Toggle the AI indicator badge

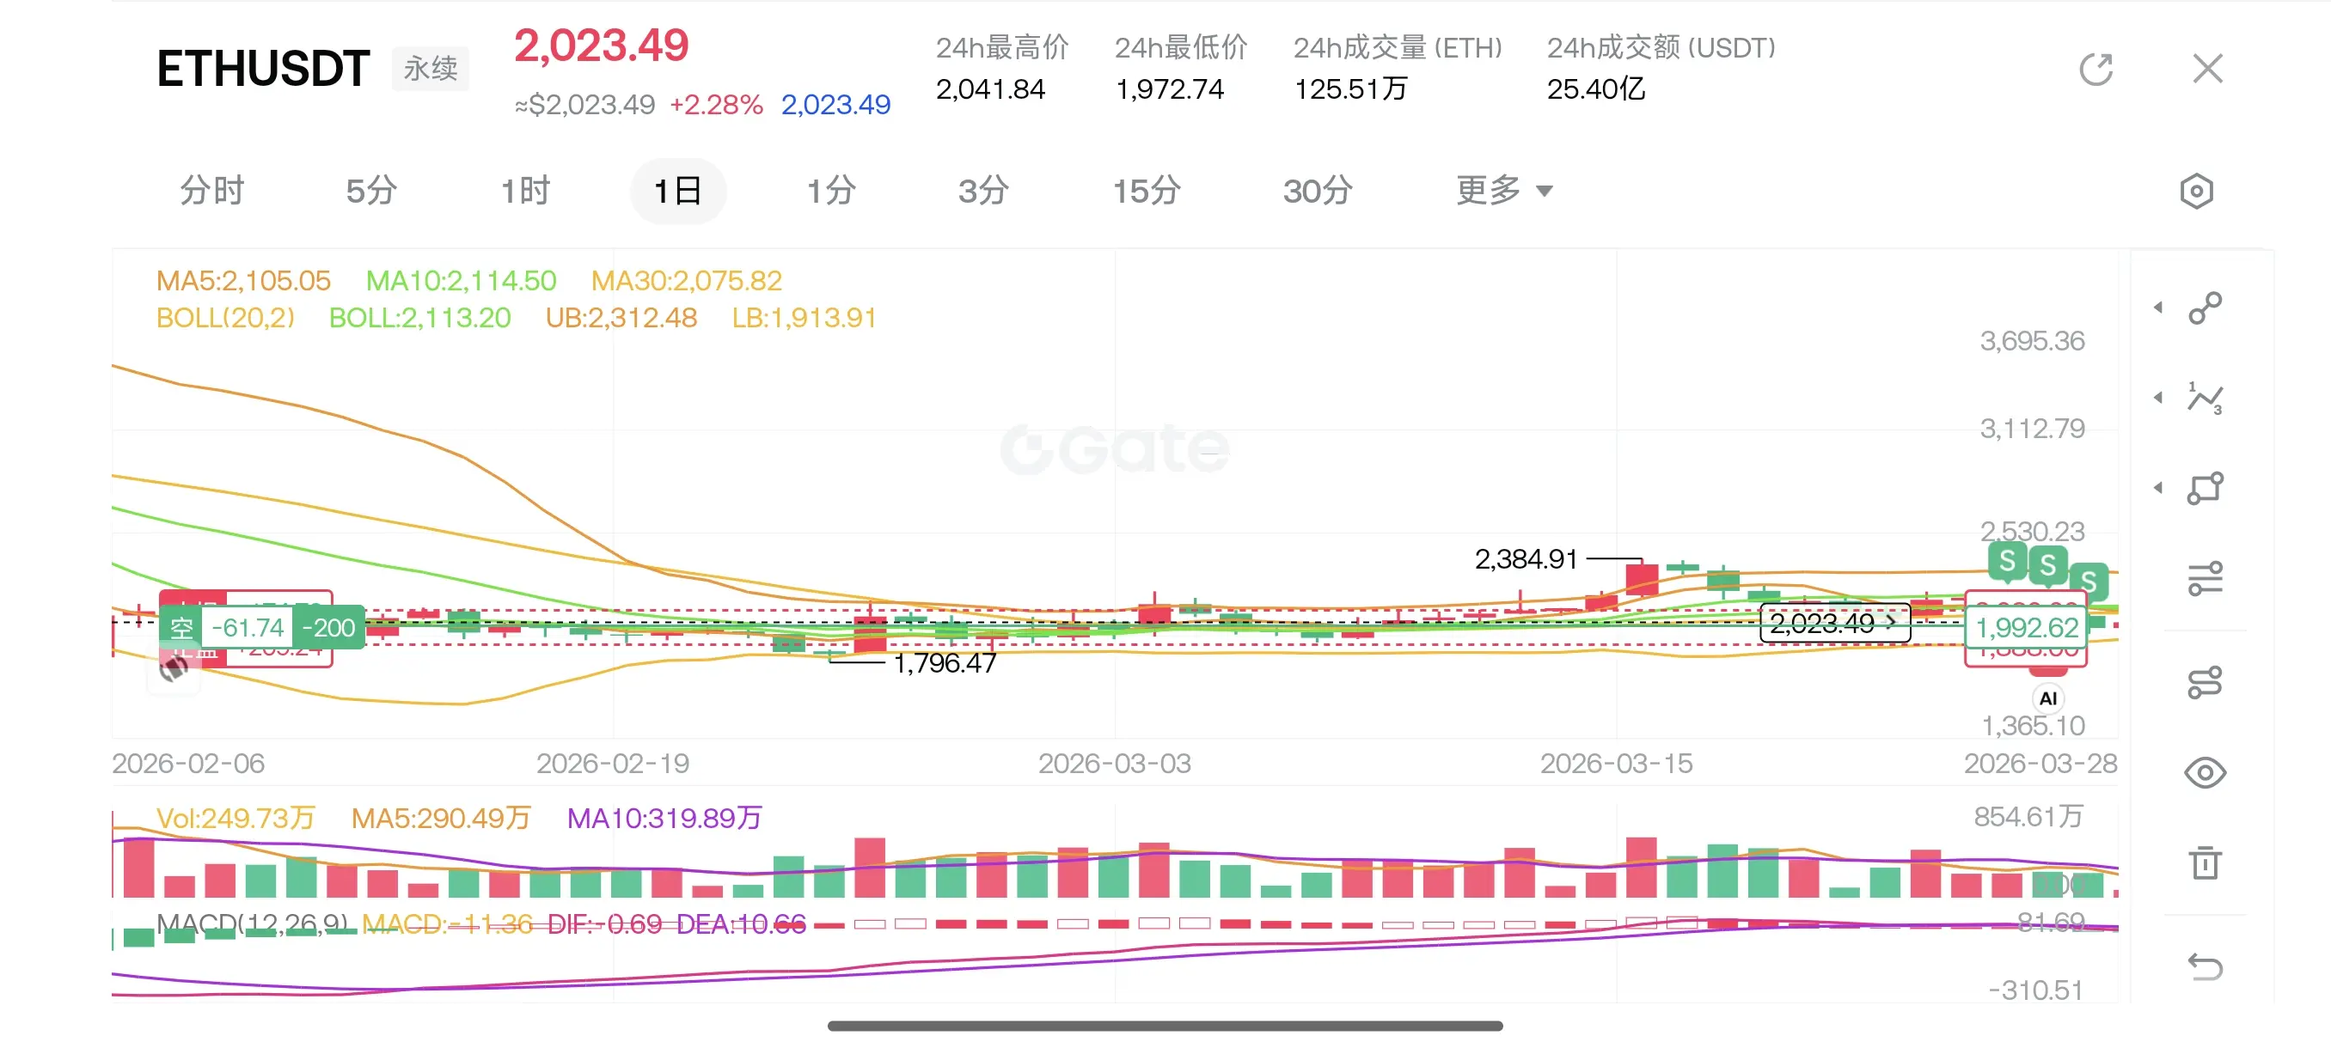click(2047, 698)
